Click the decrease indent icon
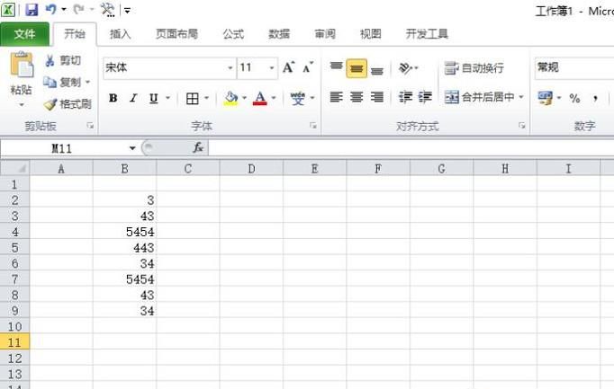This screenshot has height=389, width=614. [x=405, y=97]
